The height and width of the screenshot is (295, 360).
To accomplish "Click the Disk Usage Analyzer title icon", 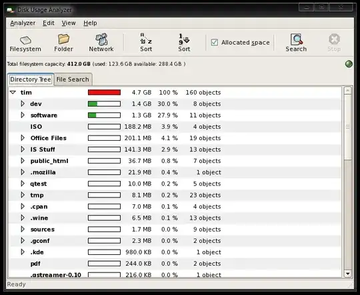I will [11, 10].
